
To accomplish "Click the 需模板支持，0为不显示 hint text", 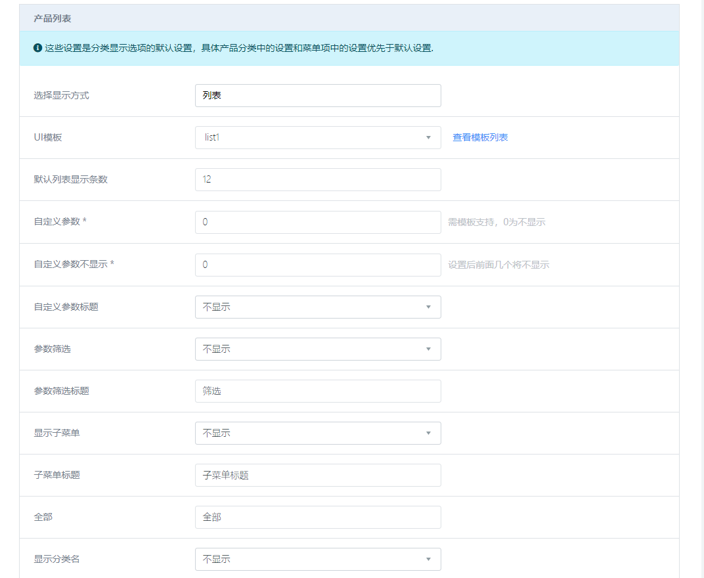I will 496,222.
